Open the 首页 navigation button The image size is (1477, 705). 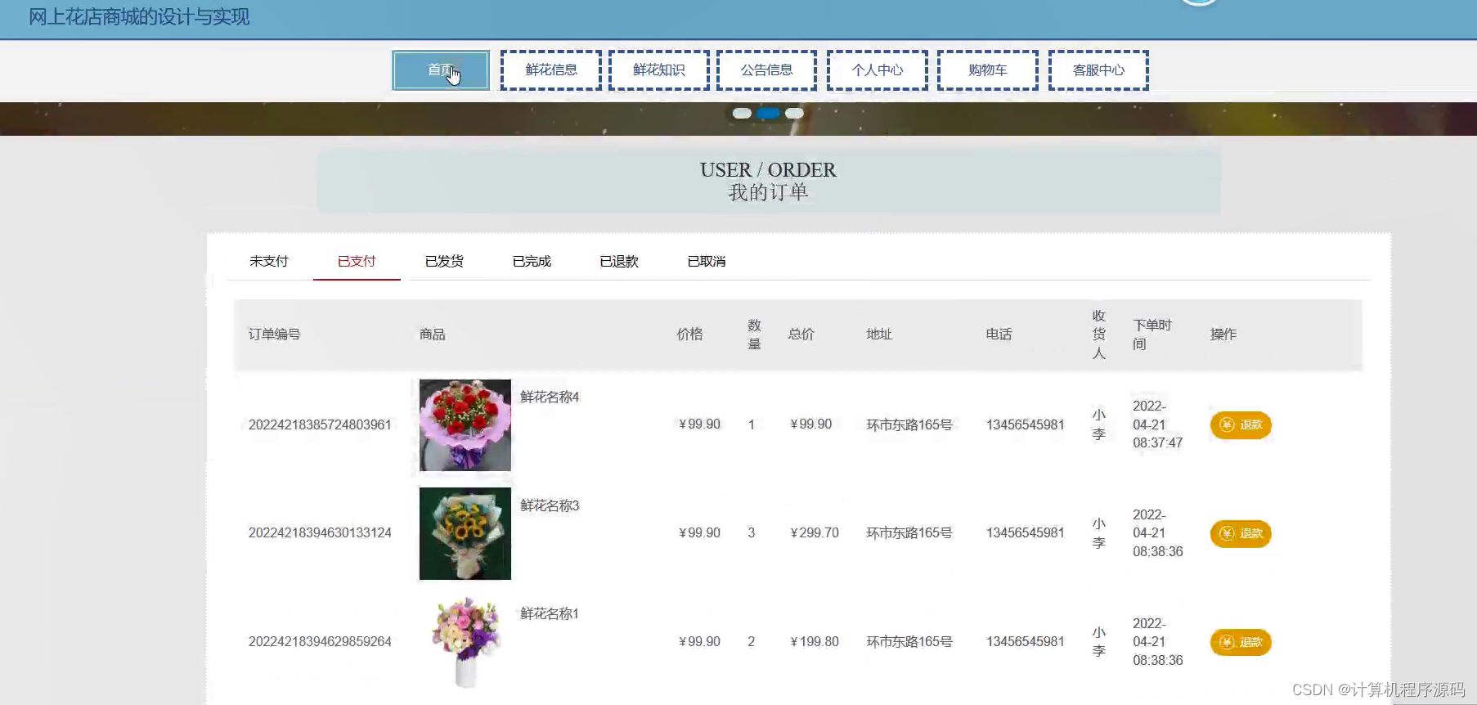click(x=441, y=70)
